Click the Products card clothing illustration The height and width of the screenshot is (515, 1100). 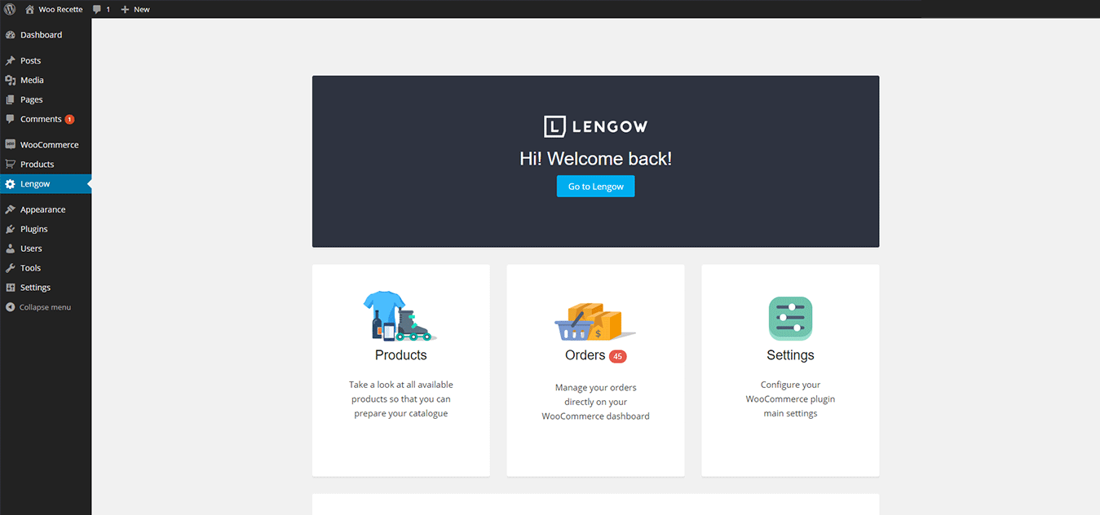point(399,315)
